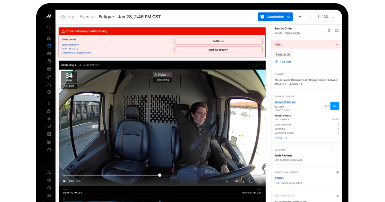
Task: Open the marketplace bag sidebar icon
Action: tap(49, 149)
